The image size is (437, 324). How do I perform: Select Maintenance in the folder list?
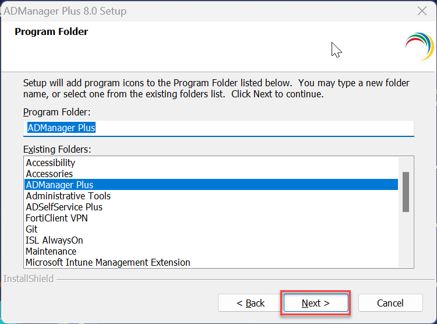tap(51, 251)
